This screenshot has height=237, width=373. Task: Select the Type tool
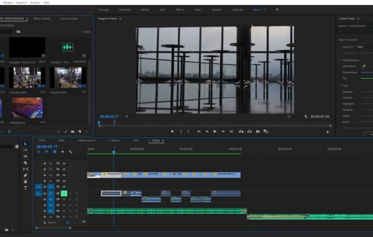[25, 188]
